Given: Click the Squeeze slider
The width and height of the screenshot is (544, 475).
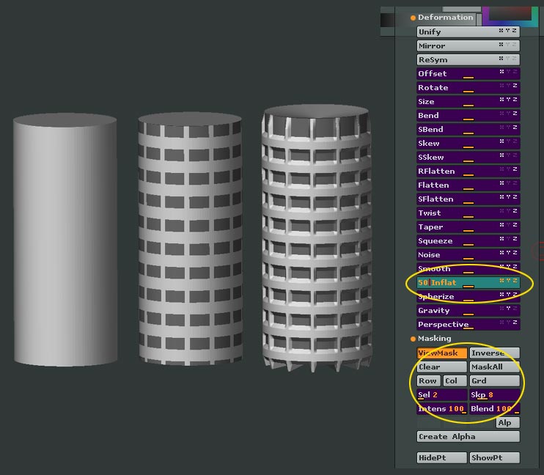Looking at the screenshot, I should pyautogui.click(x=468, y=240).
